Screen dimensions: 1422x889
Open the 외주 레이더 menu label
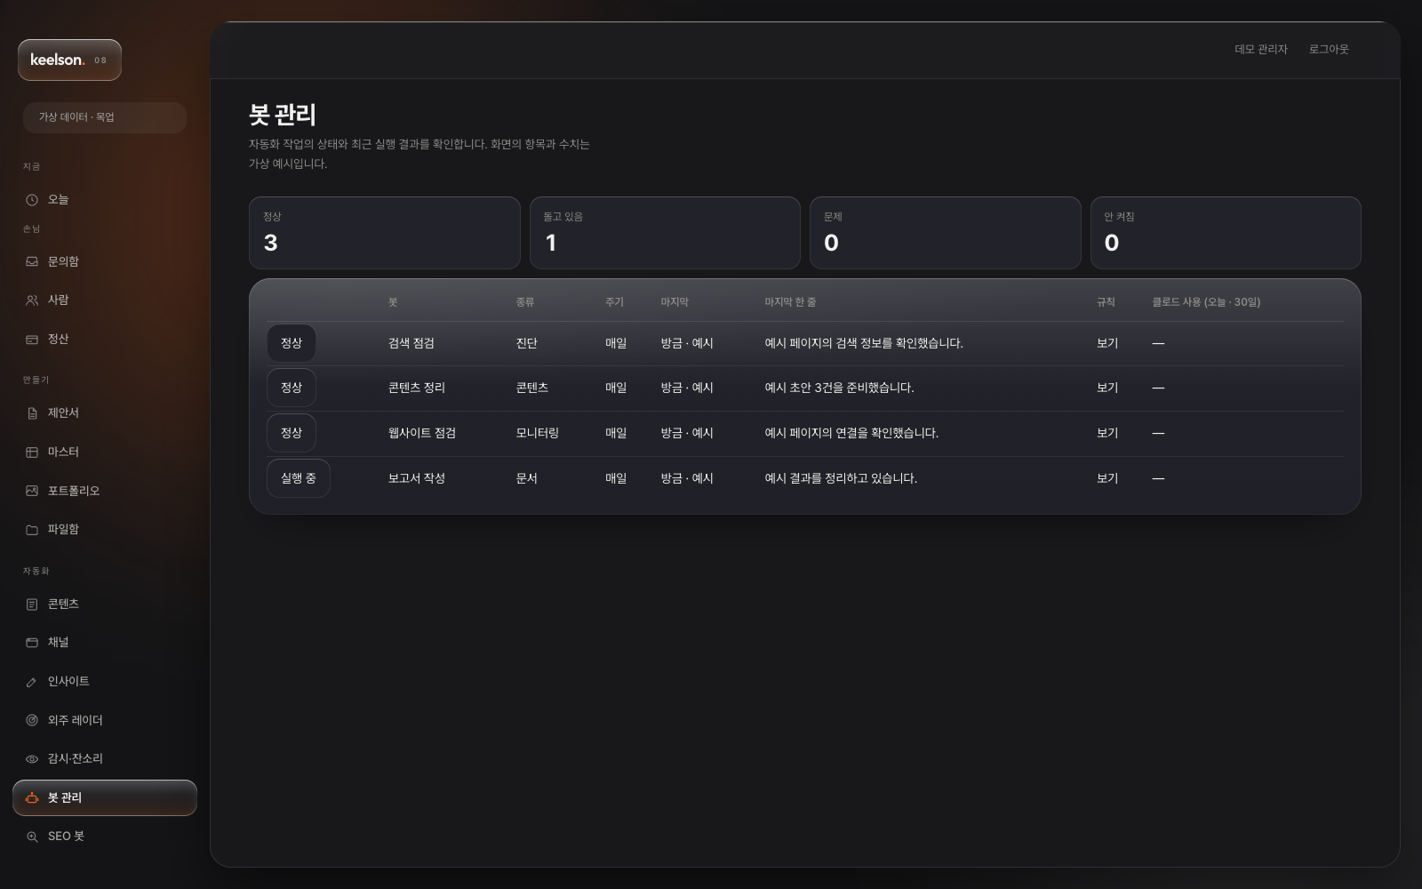click(x=76, y=720)
